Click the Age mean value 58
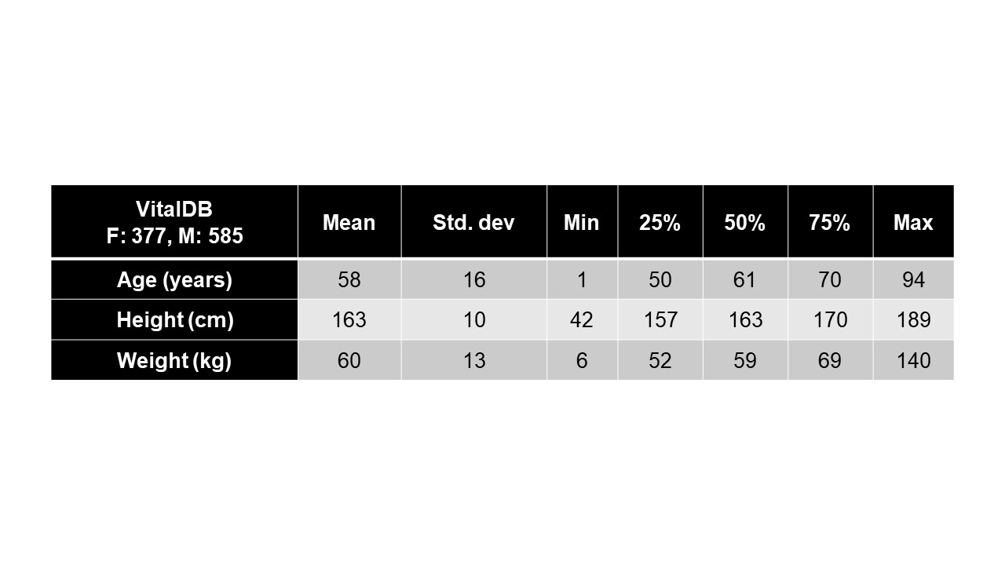This screenshot has height=565, width=1005. 349,280
